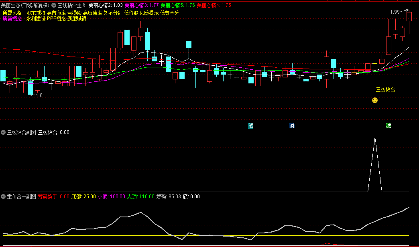This screenshot has width=419, height=247.
Task: Click the yellow 三线粘合 signal text on chart
Action: click(385, 89)
